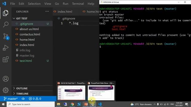Show hidden tray icons chevron

pos(155,104)
